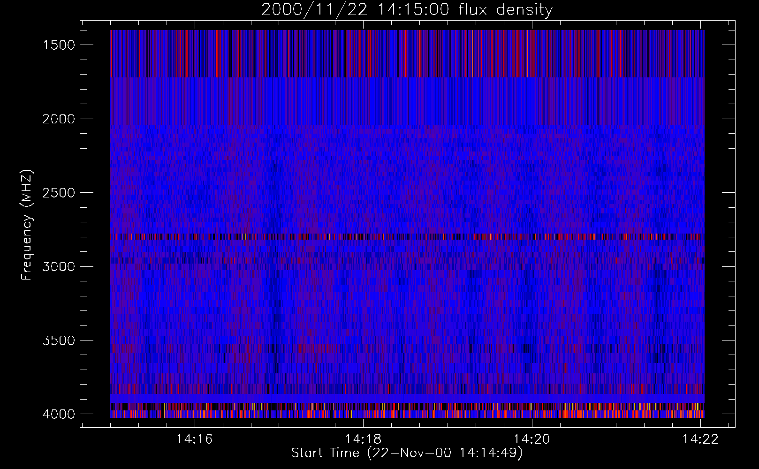Viewport: 759px width, 469px height.
Task: Click the plot title '2000/11/22 14:15:00 flux density'
Action: (x=407, y=10)
